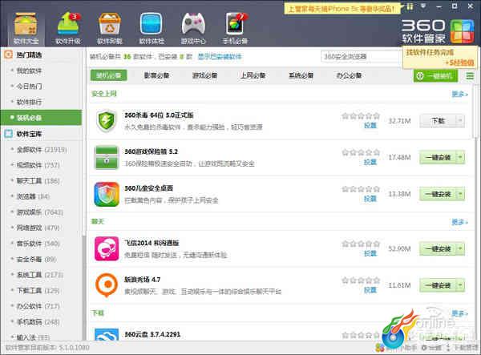
Task: Click the yellow gift icon in title bar
Action: [410, 6]
